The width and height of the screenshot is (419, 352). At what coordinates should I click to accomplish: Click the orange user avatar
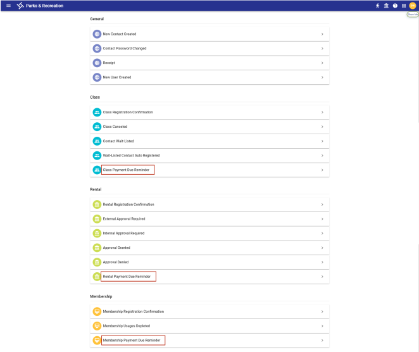[x=413, y=6]
